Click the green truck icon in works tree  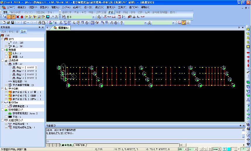(6, 110)
